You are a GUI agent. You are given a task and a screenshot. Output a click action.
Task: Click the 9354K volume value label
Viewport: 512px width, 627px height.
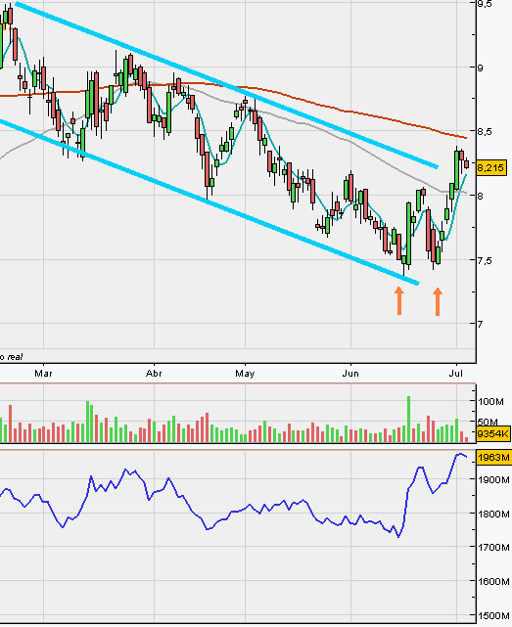tap(493, 433)
